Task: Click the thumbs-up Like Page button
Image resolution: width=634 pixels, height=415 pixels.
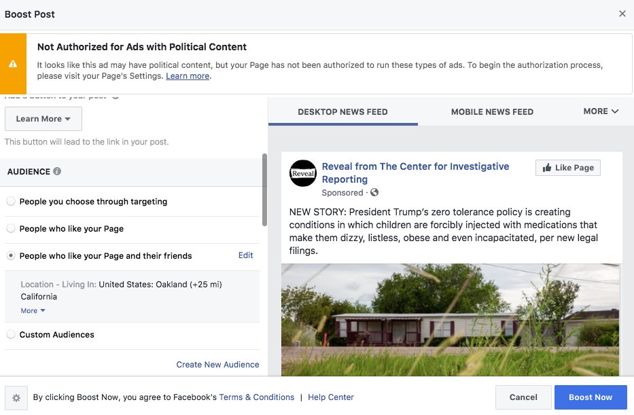Action: tap(567, 168)
